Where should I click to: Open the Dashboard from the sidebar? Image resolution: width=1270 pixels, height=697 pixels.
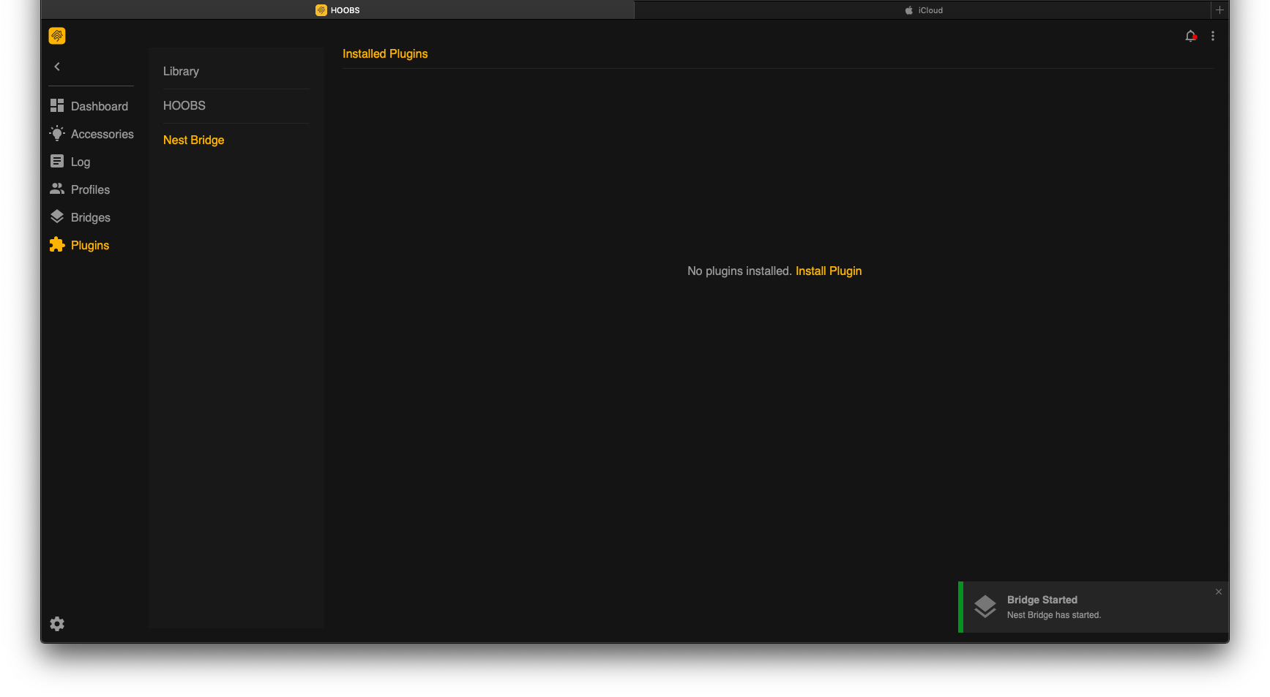91,105
